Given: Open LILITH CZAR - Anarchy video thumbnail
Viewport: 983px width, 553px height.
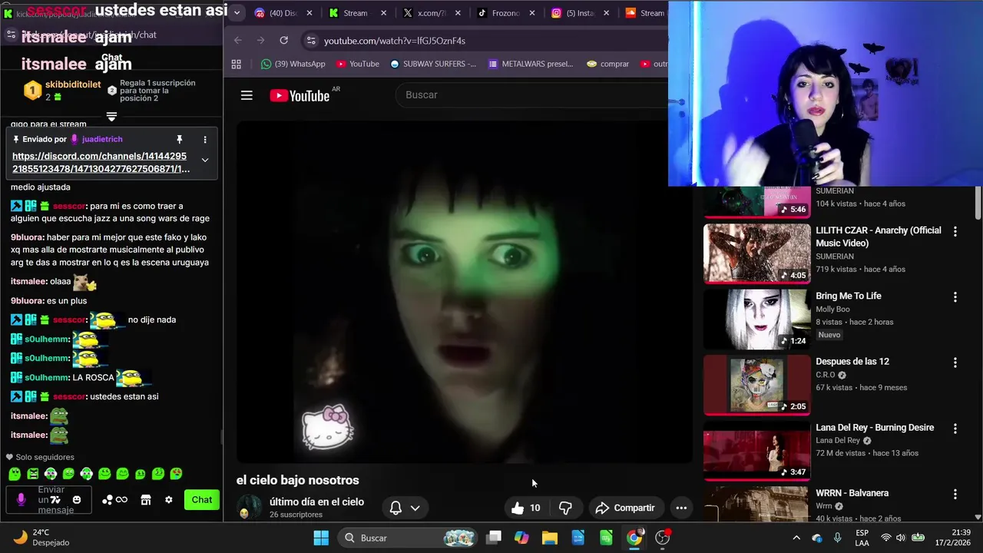Looking at the screenshot, I should point(757,253).
